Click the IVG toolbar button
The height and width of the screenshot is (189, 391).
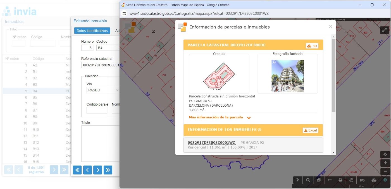pyautogui.click(x=363, y=180)
